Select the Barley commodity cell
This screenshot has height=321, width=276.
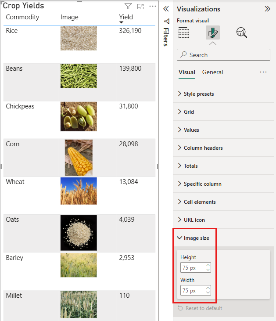14,257
